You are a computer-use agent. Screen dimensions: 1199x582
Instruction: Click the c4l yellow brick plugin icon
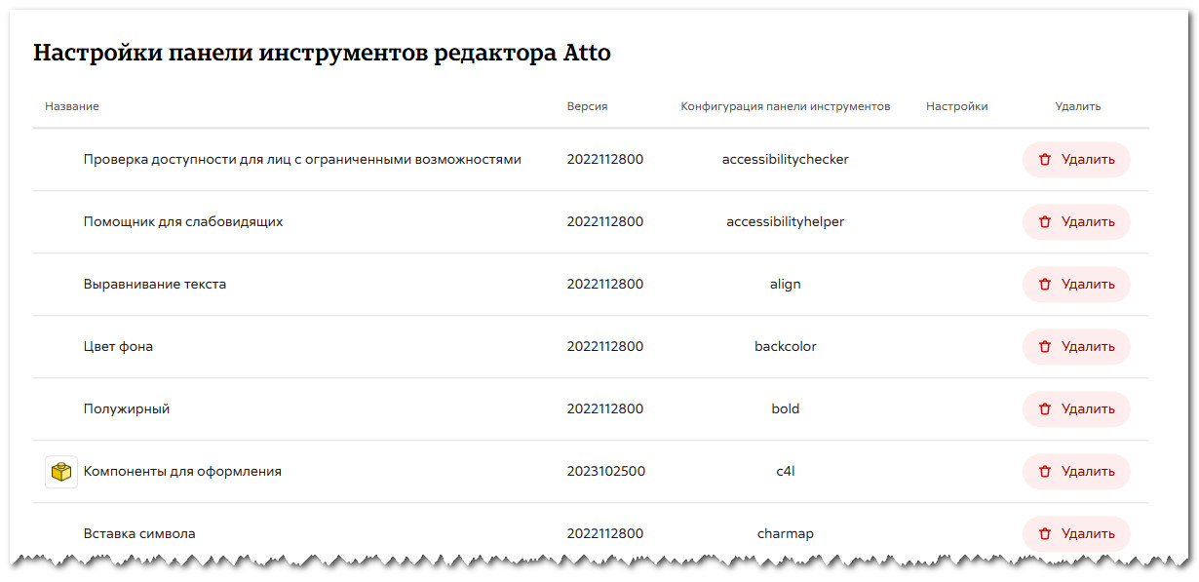(x=61, y=472)
